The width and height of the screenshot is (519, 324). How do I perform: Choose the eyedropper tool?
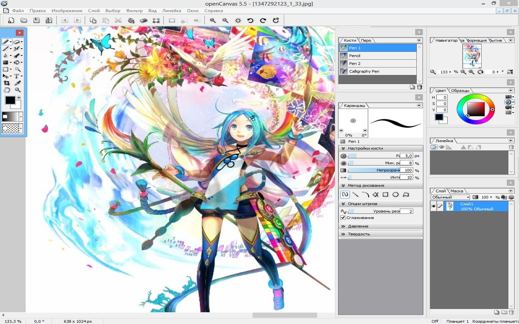tap(17, 83)
